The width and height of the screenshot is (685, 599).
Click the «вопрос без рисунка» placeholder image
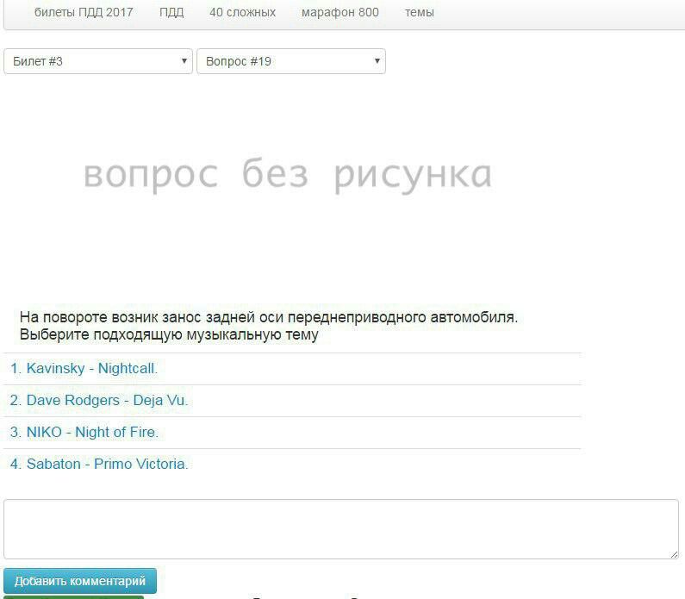288,176
